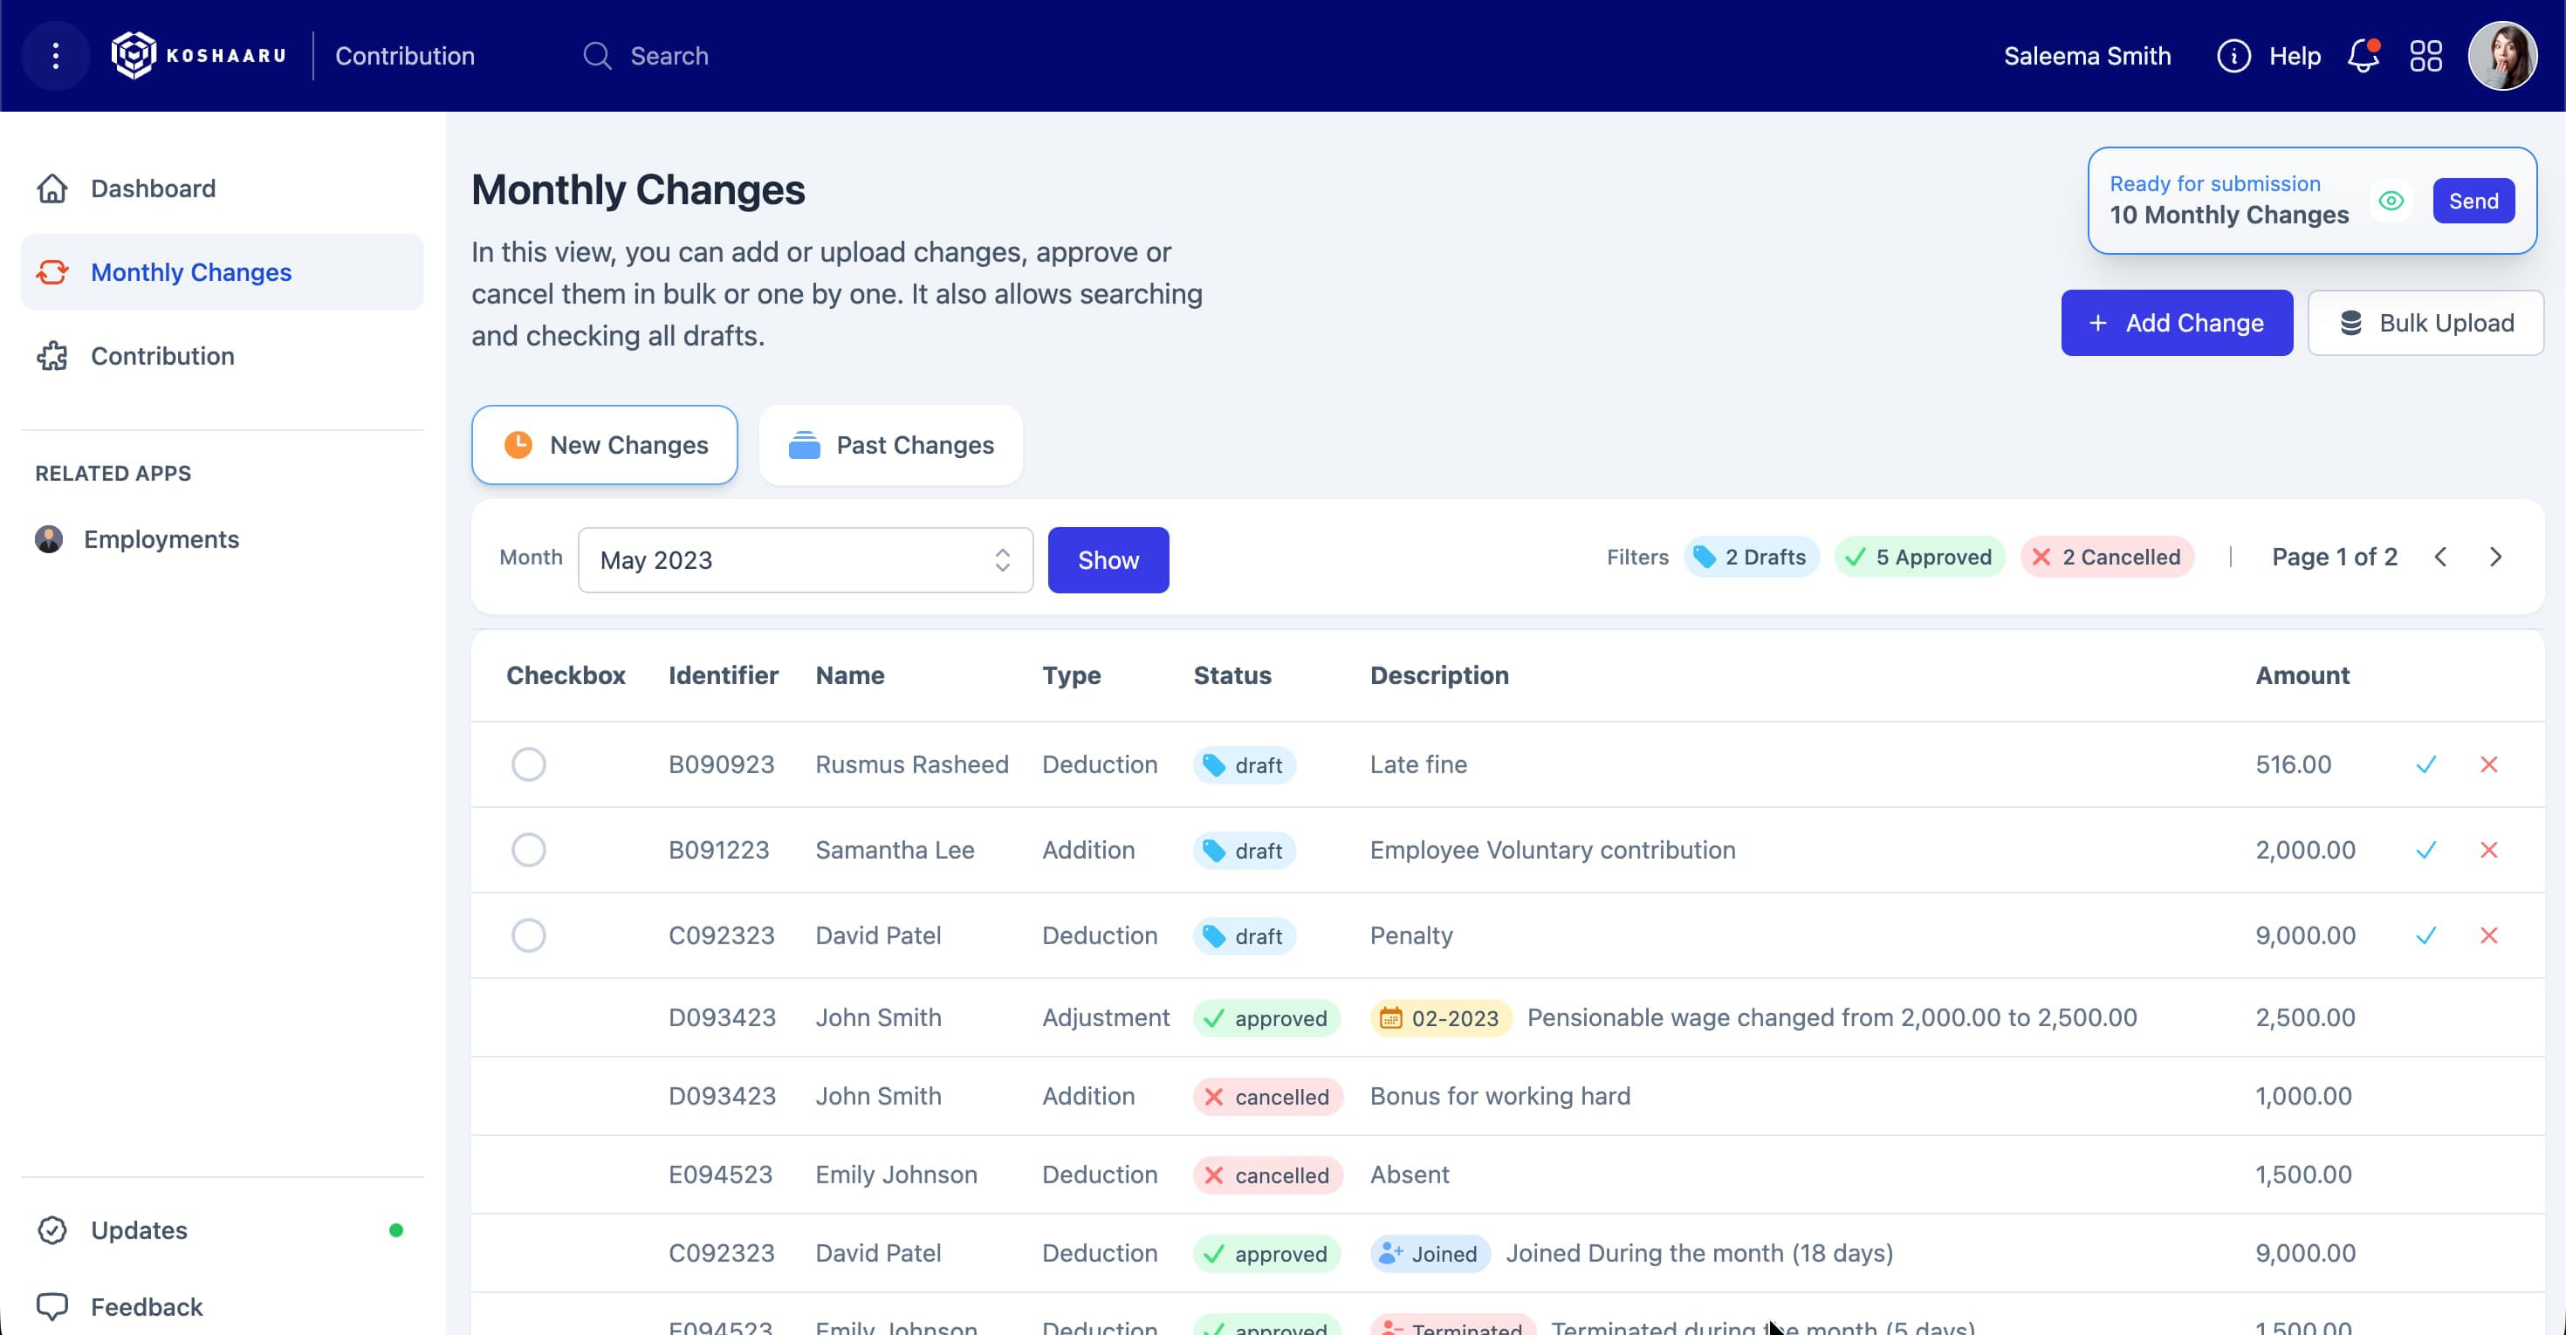The image size is (2566, 1335).
Task: Go to next page chevron
Action: pyautogui.click(x=2495, y=558)
